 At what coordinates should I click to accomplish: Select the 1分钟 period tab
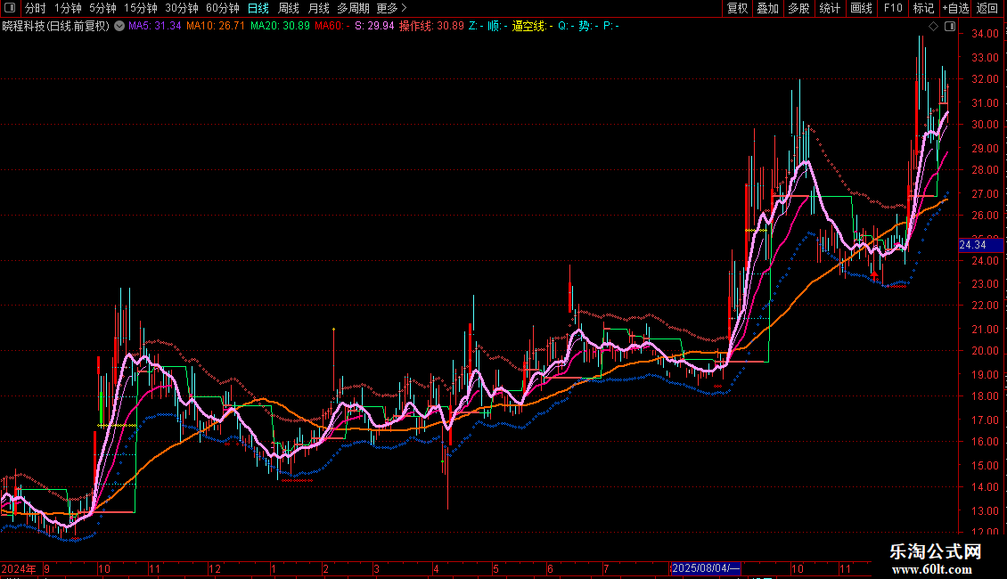68,8
